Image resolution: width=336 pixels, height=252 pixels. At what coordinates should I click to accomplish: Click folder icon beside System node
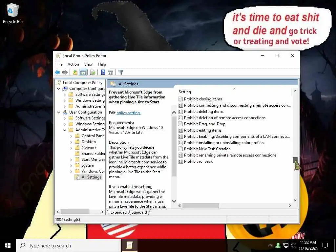click(77, 165)
